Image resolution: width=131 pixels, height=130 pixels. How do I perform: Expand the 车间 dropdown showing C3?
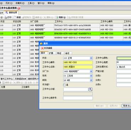point(91,76)
